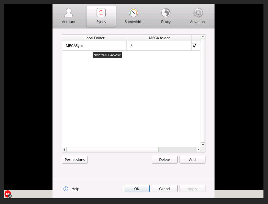This screenshot has width=268, height=204.
Task: Open the Proxy globe icon
Action: pos(166,13)
